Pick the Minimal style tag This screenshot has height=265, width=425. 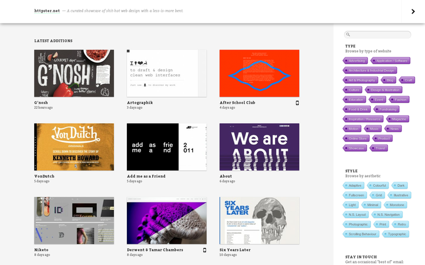click(371, 205)
